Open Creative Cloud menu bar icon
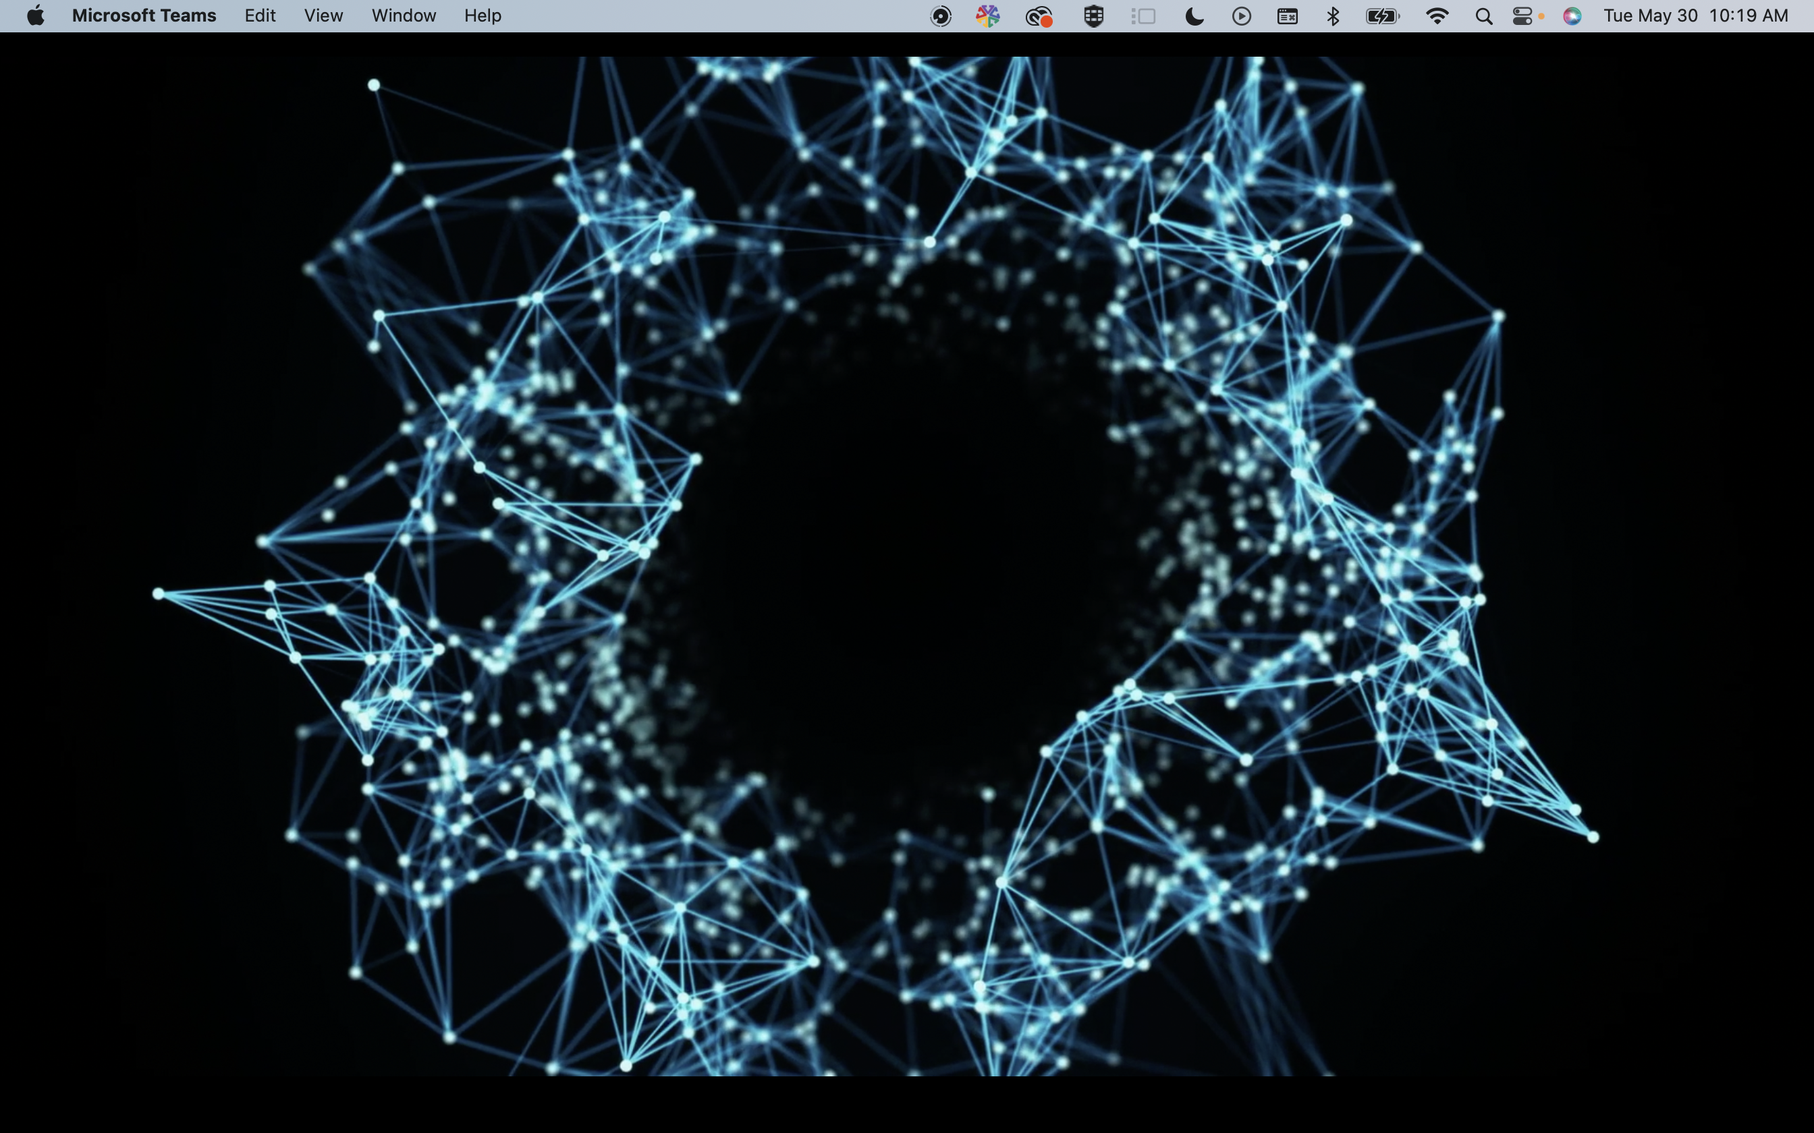This screenshot has height=1133, width=1814. 1039,16
